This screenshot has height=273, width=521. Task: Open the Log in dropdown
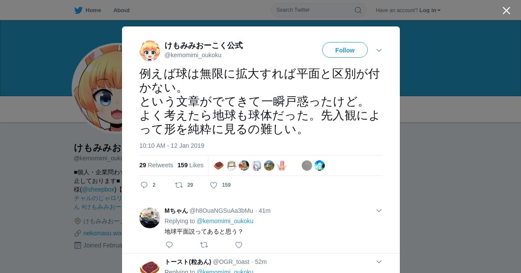click(430, 10)
